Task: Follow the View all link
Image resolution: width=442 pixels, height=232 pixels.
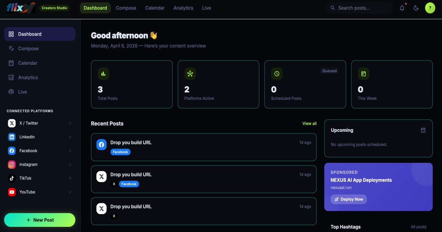Action: (309, 123)
